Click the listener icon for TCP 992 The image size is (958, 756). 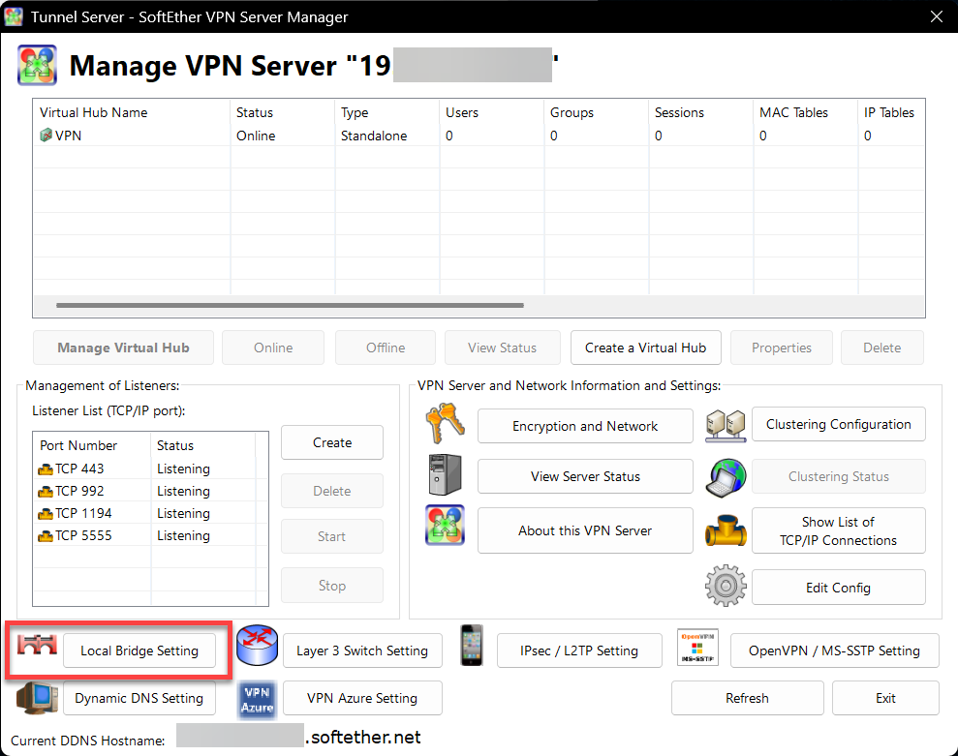[x=46, y=492]
